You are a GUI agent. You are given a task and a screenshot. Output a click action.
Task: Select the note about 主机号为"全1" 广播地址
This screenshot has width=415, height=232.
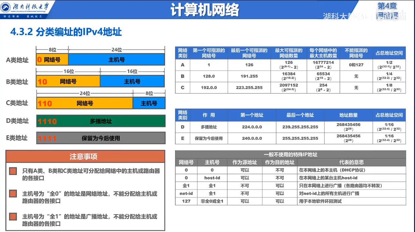(90, 220)
